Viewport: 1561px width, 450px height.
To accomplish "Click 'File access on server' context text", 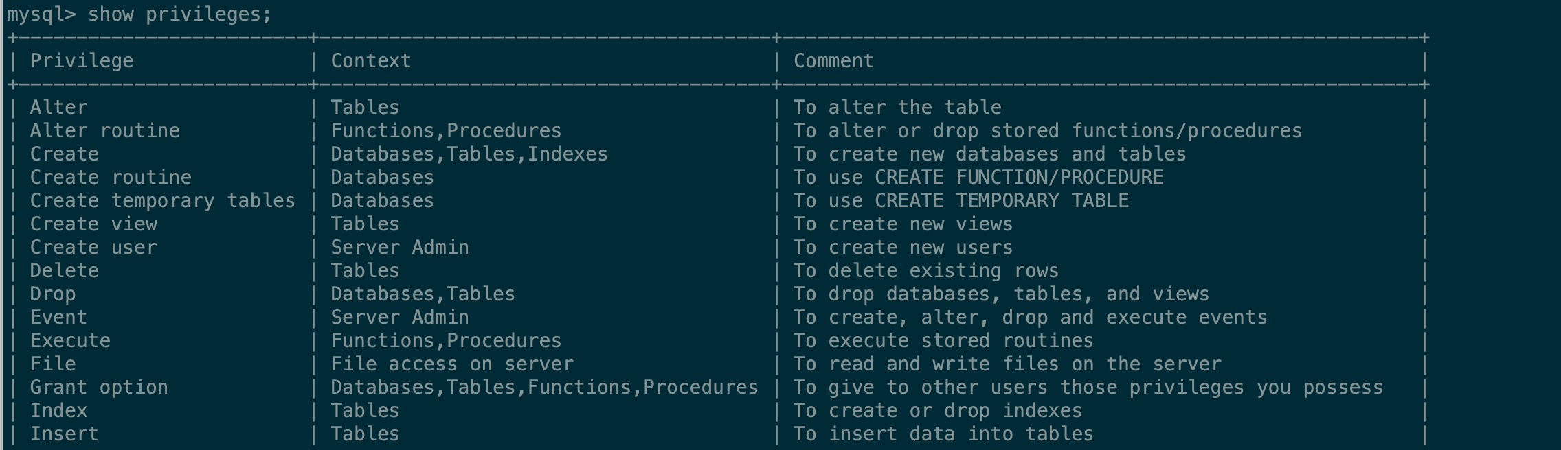I will point(451,364).
